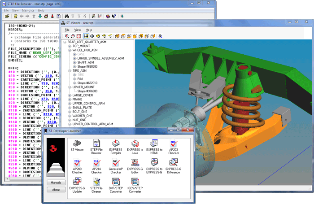This screenshot has width=314, height=204.
Task: Select Shape #376880 in the tree
Action: pos(87,91)
